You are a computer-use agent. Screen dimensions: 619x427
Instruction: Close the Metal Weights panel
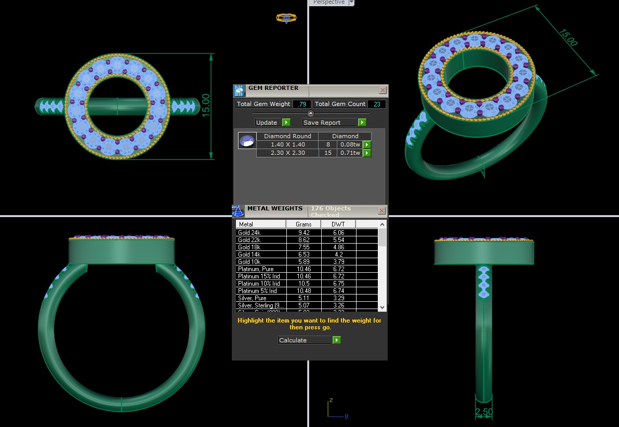382,210
